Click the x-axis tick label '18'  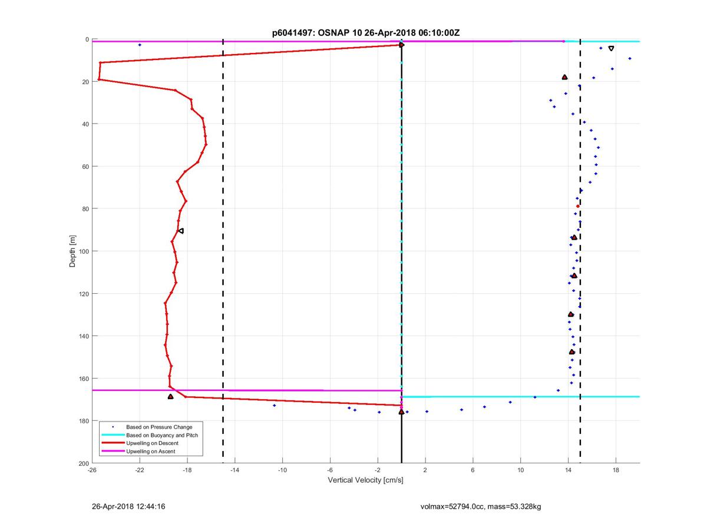point(616,470)
